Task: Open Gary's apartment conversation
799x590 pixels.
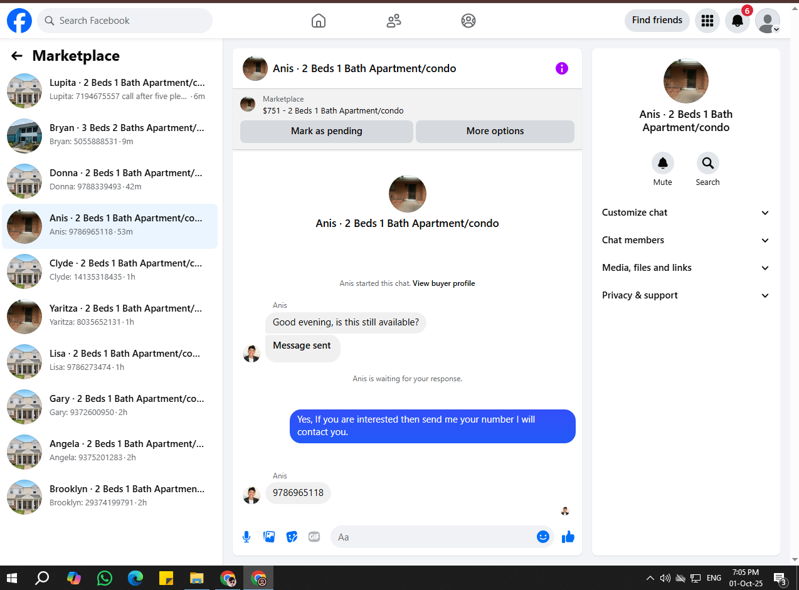Action: [110, 406]
